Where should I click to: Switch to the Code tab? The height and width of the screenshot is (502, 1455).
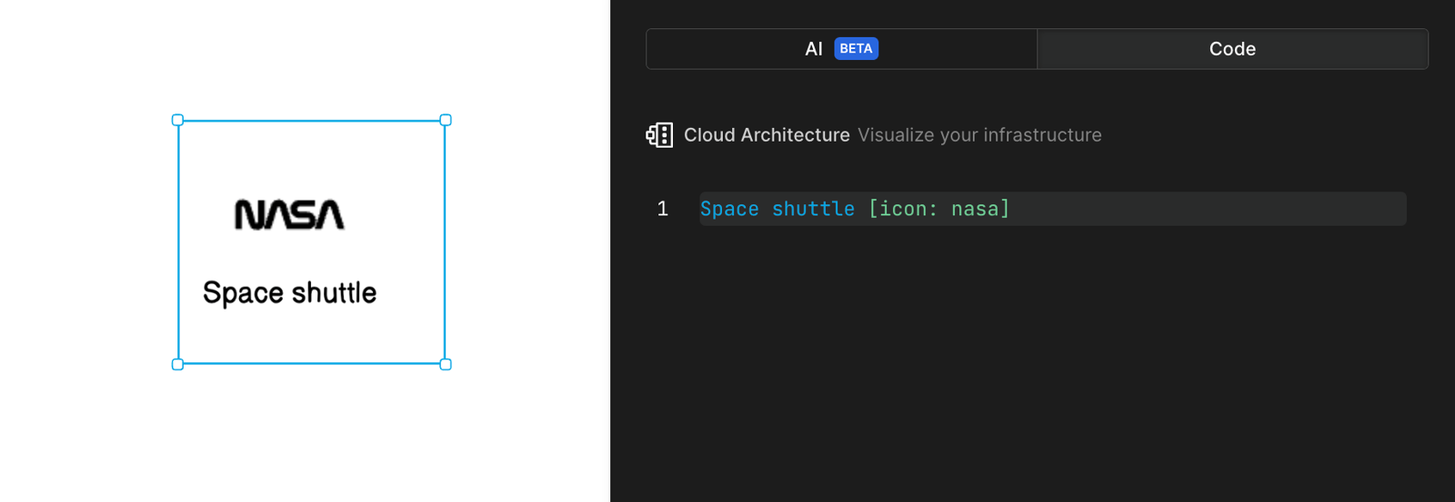point(1232,49)
